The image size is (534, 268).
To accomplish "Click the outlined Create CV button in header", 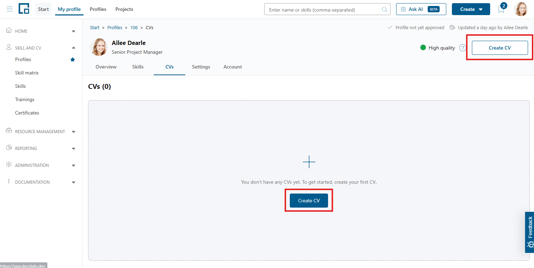I will [x=500, y=48].
